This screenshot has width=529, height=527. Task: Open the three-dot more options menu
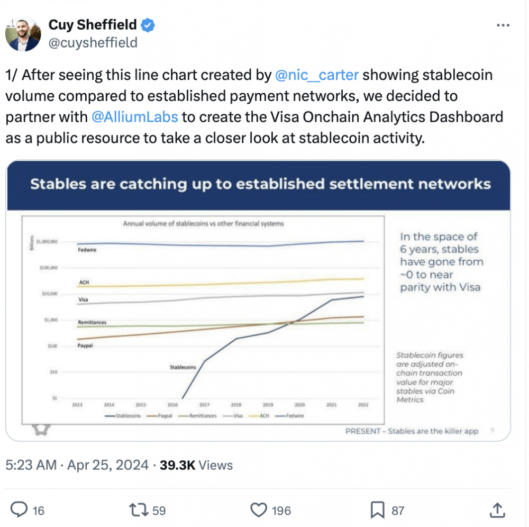[x=503, y=25]
